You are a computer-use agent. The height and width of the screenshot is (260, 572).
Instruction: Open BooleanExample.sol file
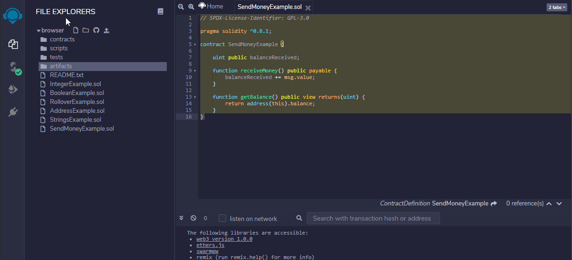pyautogui.click(x=77, y=93)
